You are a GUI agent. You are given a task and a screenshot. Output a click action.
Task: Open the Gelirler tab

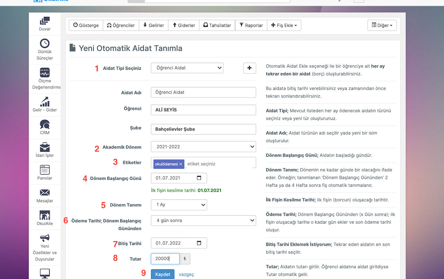(x=154, y=25)
